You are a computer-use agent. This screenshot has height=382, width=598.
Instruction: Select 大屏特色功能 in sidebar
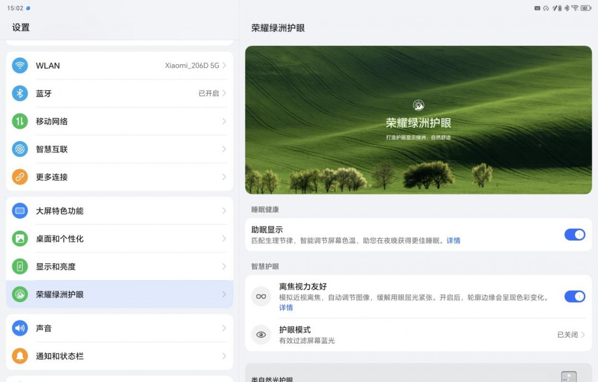[120, 211]
